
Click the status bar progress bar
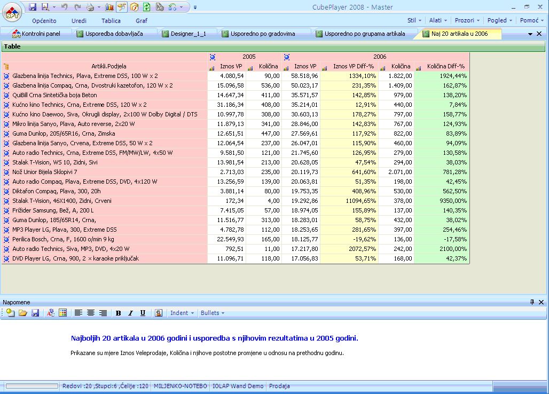[32, 386]
